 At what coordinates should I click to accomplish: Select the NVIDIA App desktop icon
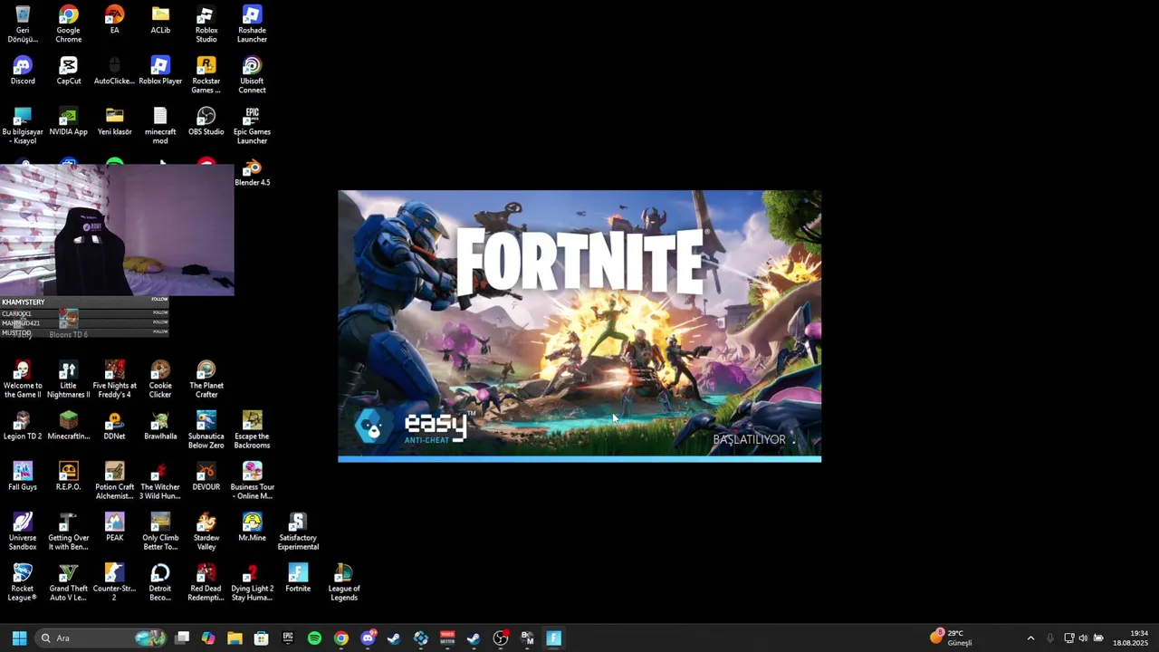coord(69,121)
